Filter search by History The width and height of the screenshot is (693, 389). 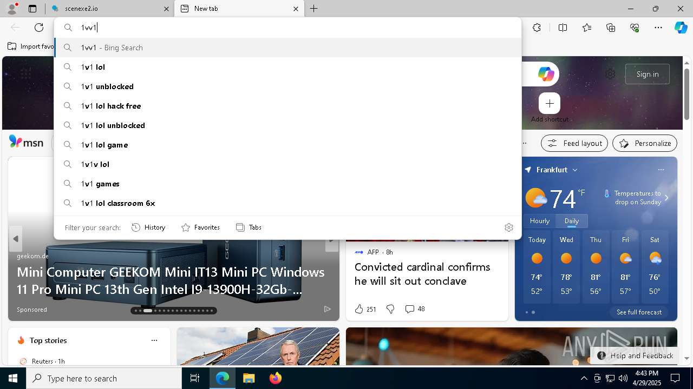tap(148, 227)
